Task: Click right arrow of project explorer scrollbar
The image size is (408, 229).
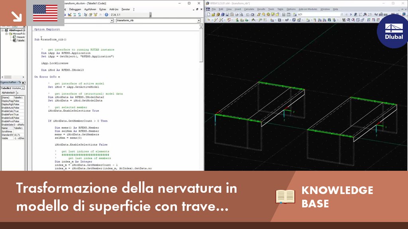Action: tap(23, 77)
